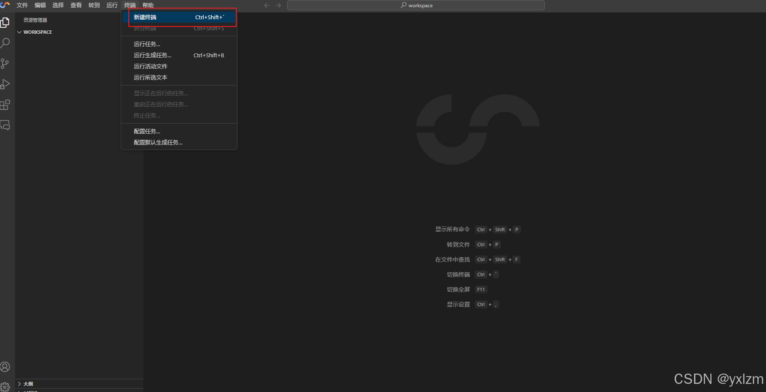Click the workspace search command box
The width and height of the screenshot is (766, 392).
(x=416, y=5)
